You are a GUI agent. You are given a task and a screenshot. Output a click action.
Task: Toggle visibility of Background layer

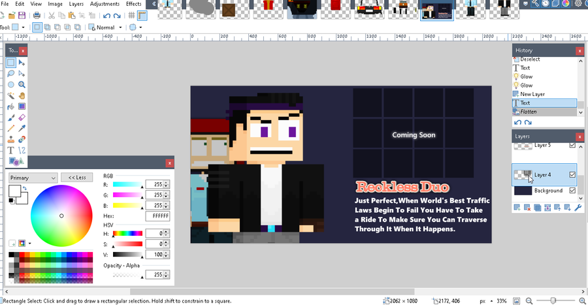pyautogui.click(x=572, y=190)
